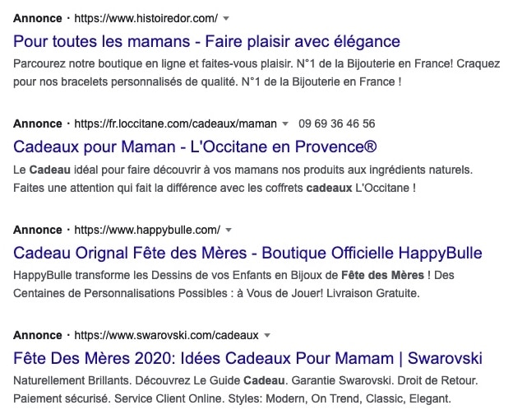Click the "Annonce" label on L'Occitane ad

(38, 123)
